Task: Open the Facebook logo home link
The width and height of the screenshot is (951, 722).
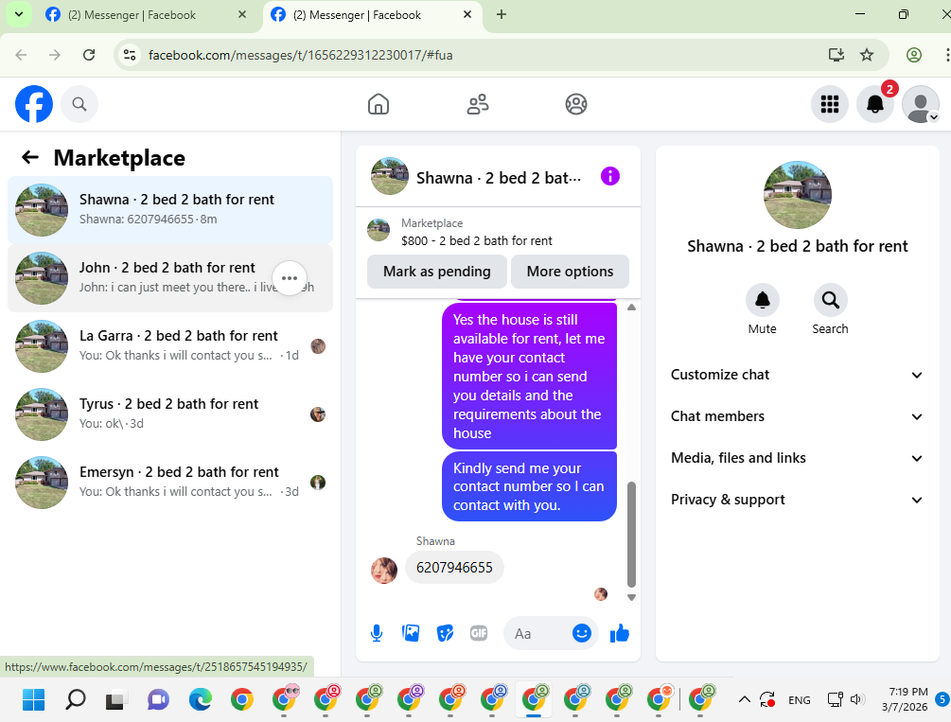Action: (34, 104)
